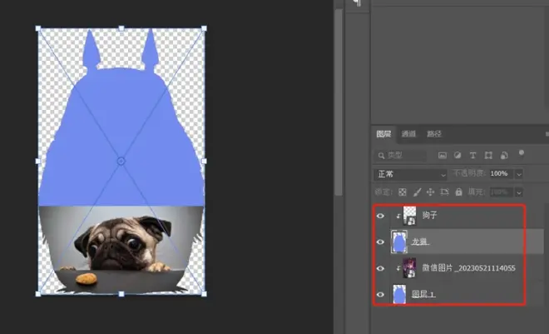This screenshot has width=549, height=334.
Task: Click the fill value field
Action: [x=502, y=192]
